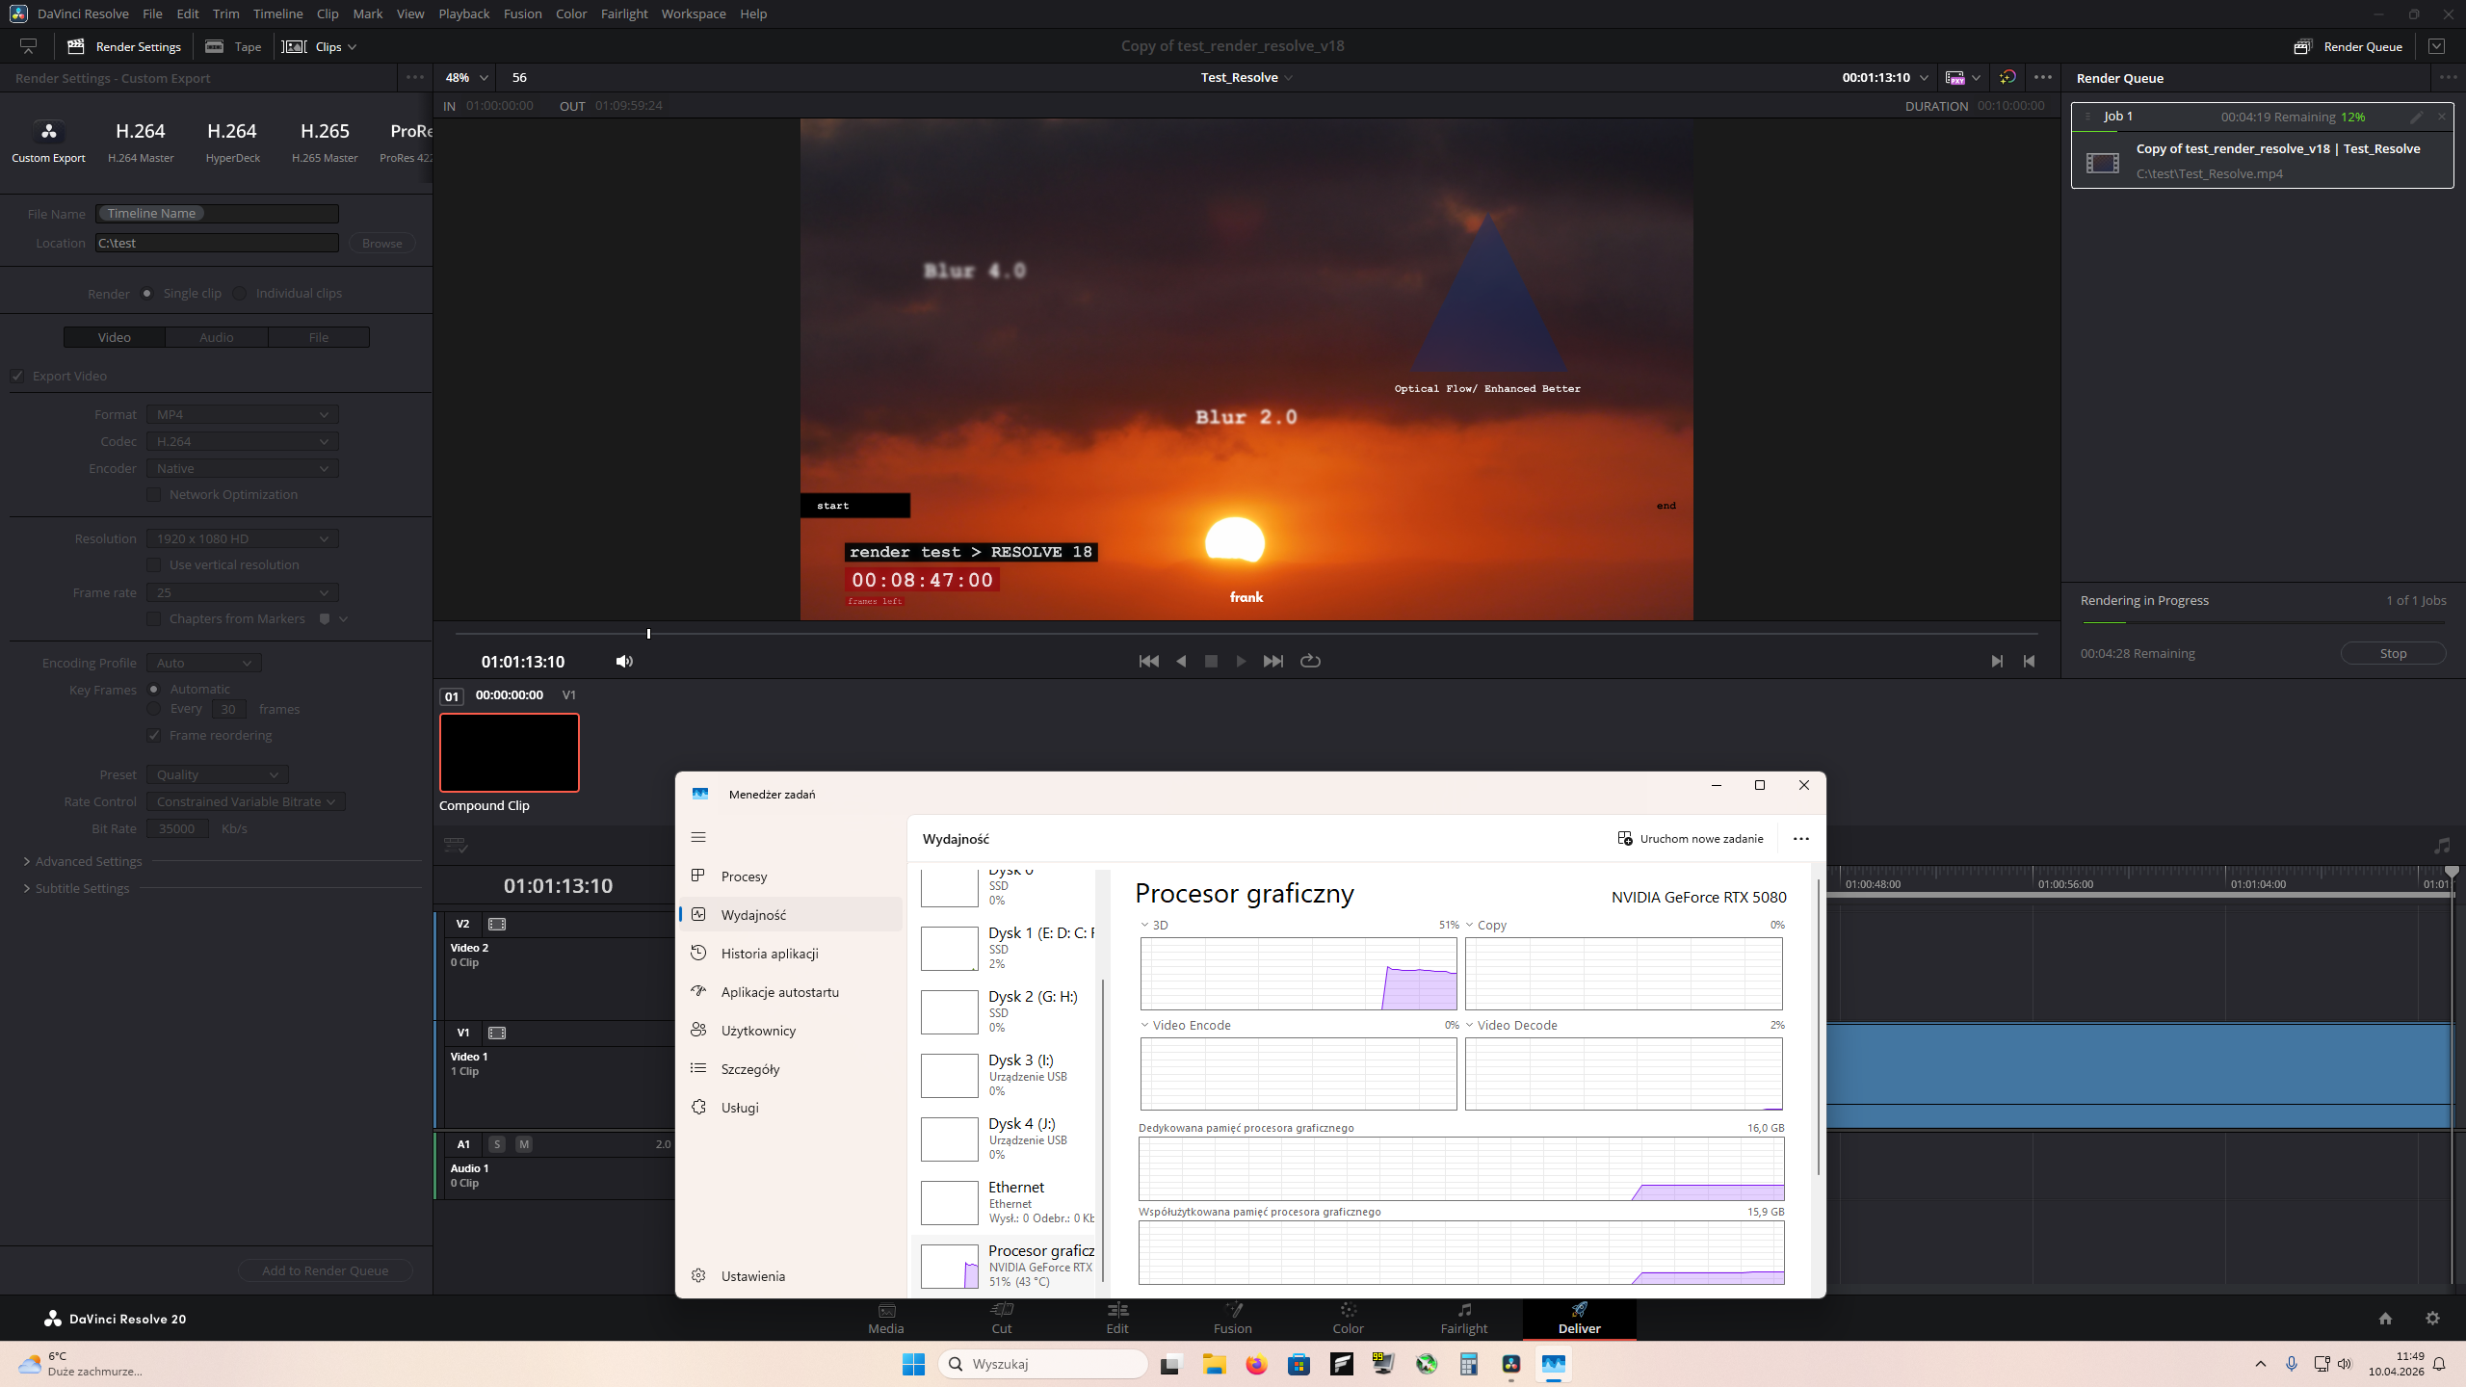Open the viewer zoom 48% dropdown
The height and width of the screenshot is (1387, 2466).
(x=467, y=77)
